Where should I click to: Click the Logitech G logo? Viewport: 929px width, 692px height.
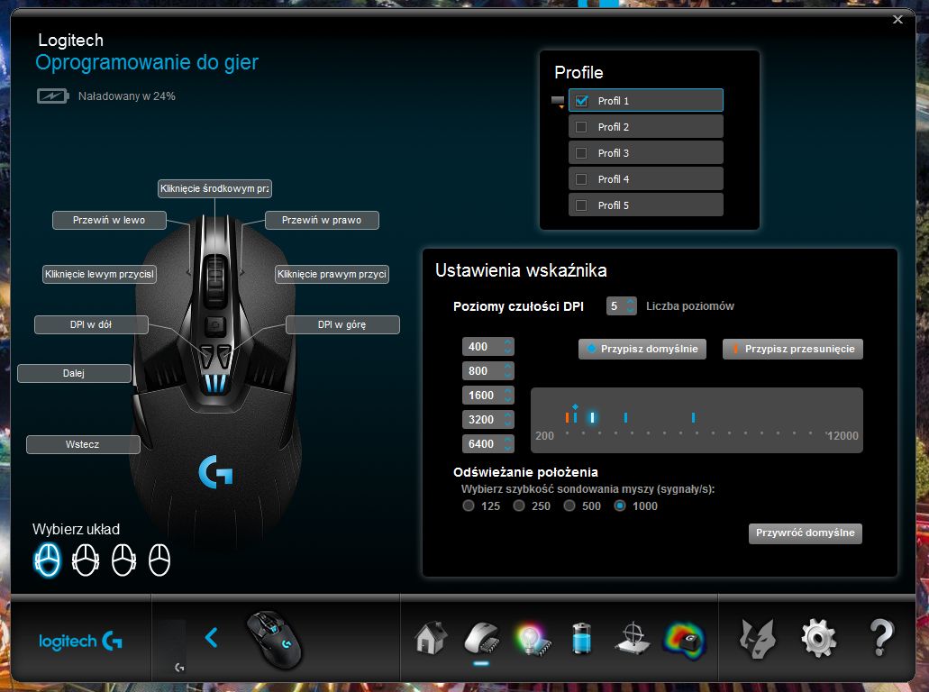(80, 641)
